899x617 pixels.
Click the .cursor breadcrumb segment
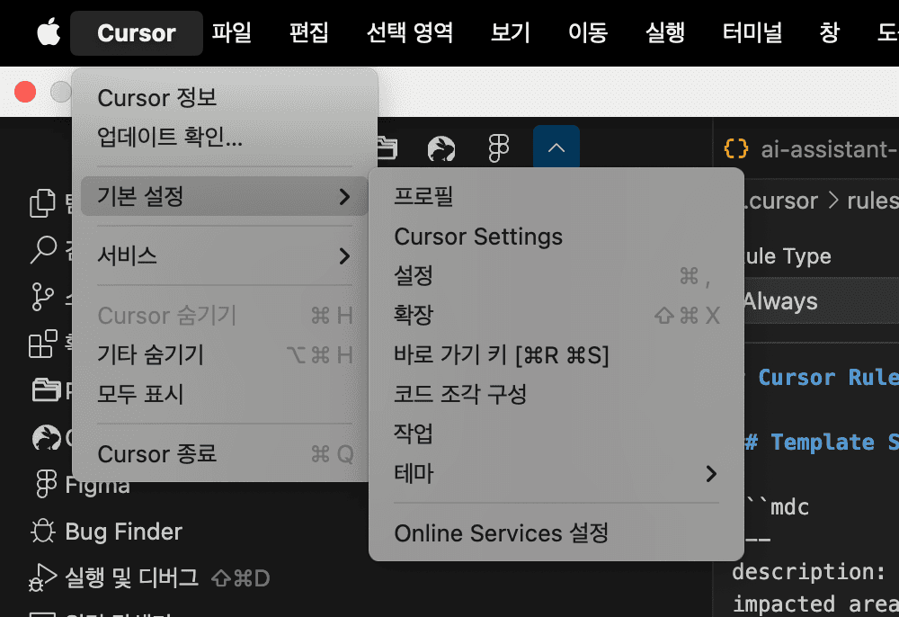coord(781,201)
